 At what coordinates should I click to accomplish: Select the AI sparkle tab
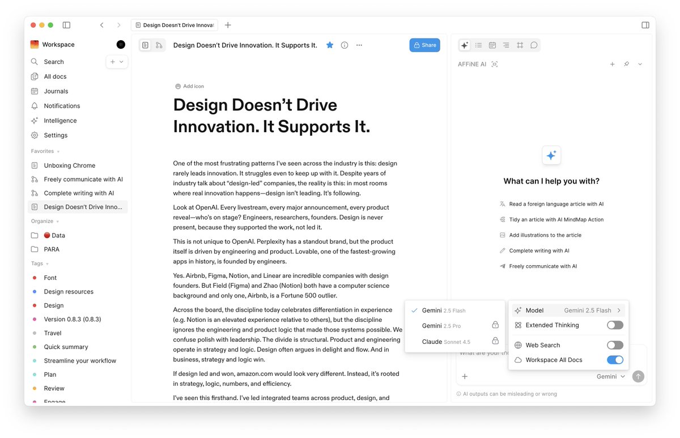465,45
